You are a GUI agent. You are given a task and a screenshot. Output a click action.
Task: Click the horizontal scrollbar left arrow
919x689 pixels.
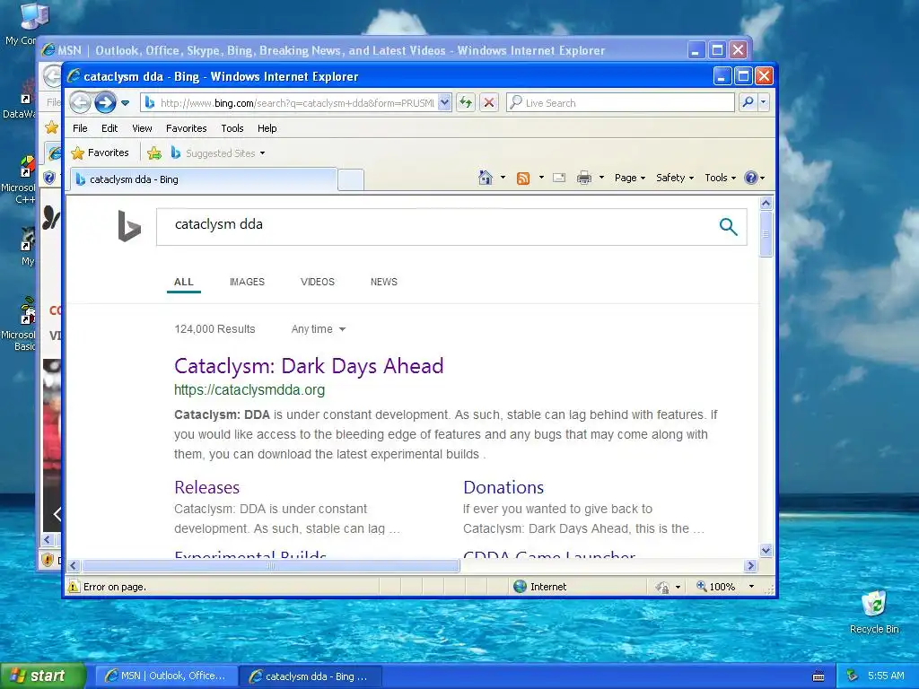tap(73, 565)
